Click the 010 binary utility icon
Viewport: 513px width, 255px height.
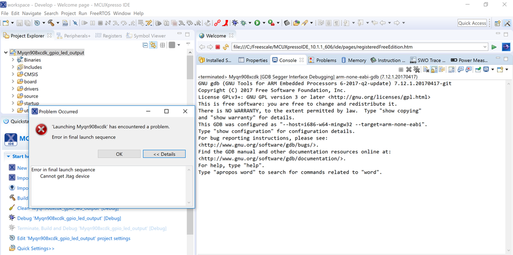(x=65, y=23)
